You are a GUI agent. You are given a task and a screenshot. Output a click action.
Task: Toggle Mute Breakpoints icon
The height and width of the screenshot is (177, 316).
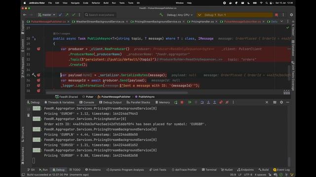click(227, 102)
